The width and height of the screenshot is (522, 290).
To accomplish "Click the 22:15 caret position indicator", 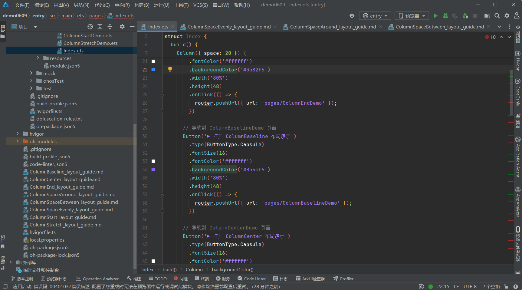I will pos(443,286).
